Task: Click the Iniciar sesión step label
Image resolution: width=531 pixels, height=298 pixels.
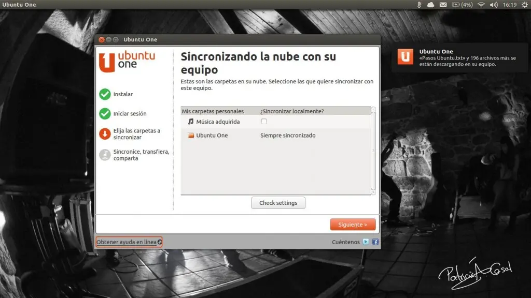Action: click(x=130, y=113)
